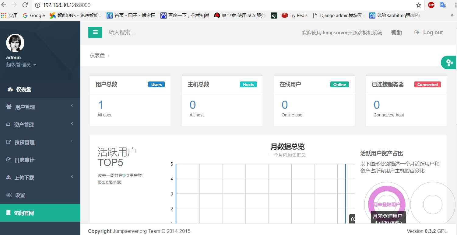Open the count 0 above Connected host

point(377,105)
